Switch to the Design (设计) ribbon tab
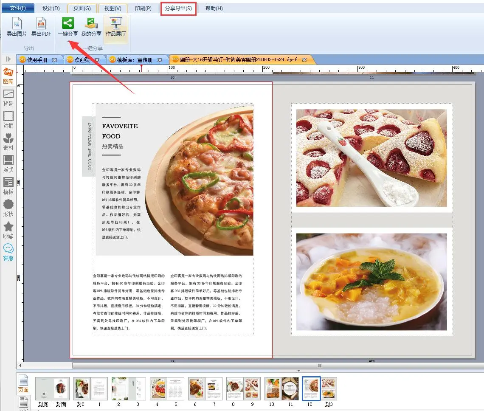 (51, 8)
